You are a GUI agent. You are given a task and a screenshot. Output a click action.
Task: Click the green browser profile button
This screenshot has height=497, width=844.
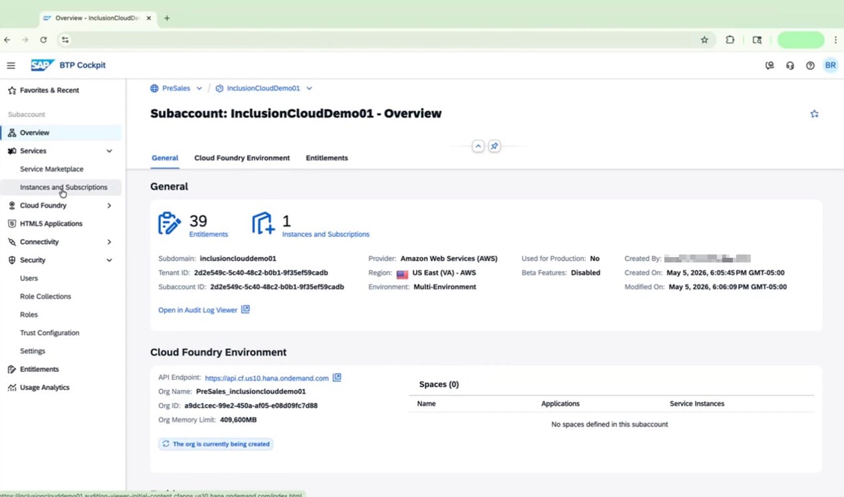click(x=801, y=40)
